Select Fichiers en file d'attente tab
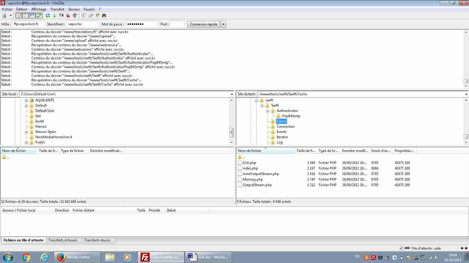The image size is (469, 263). [23, 240]
